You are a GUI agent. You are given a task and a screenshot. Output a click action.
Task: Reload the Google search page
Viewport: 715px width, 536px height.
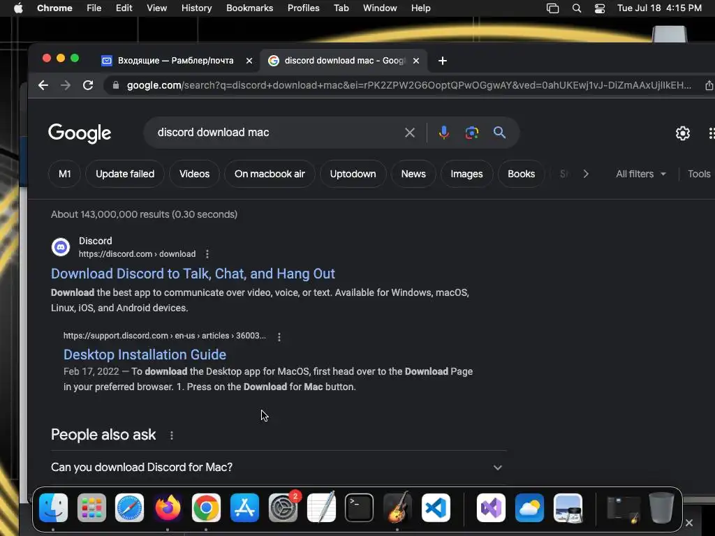(88, 85)
